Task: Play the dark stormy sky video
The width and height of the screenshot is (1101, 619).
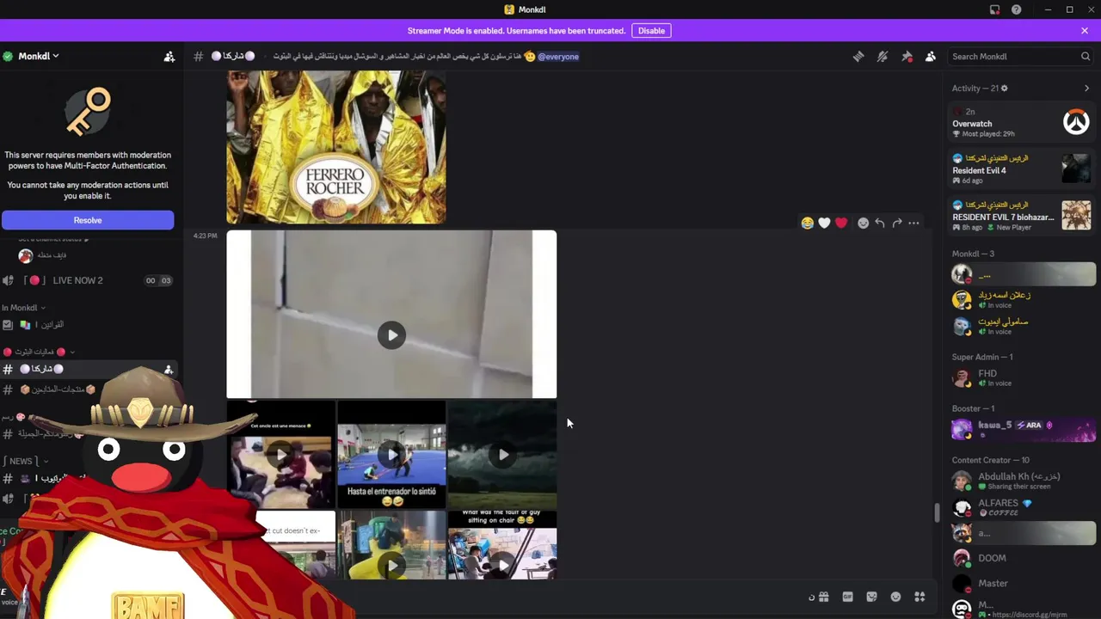Action: tap(502, 454)
